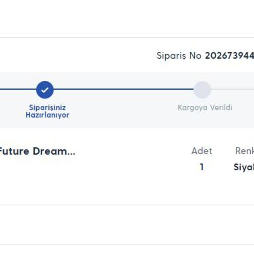Screen dimensions: 254x254
Task: Select the Kargoya Verildi status label
Action: click(x=205, y=107)
